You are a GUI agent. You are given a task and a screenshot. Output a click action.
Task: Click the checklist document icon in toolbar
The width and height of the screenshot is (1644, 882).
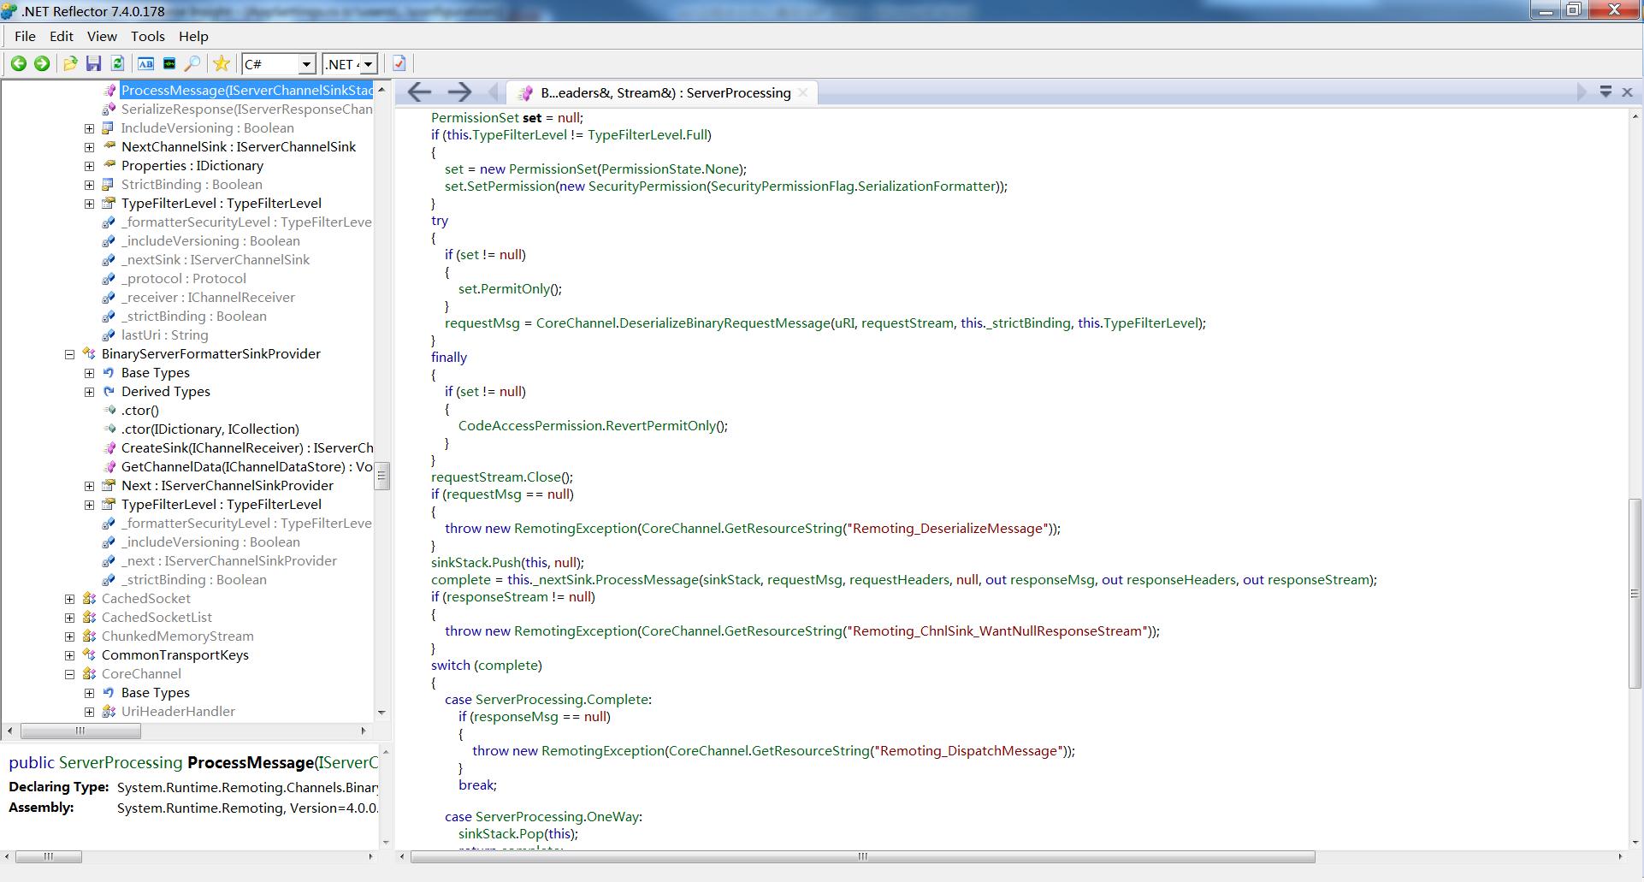coord(399,64)
